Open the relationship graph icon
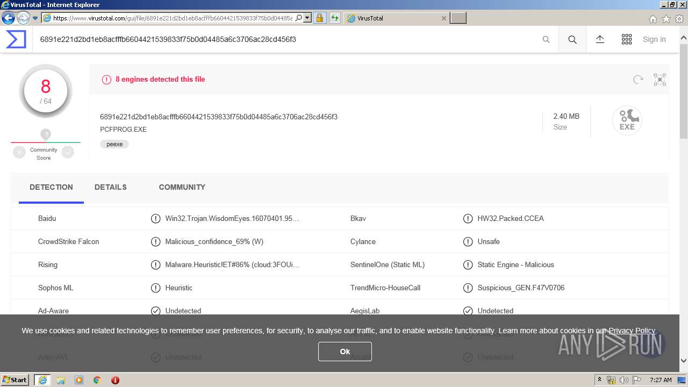Viewport: 688px width, 387px height. (x=660, y=80)
